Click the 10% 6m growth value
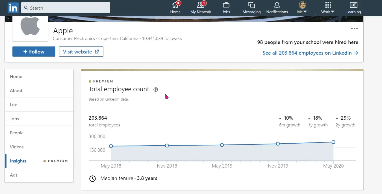 coord(289,118)
